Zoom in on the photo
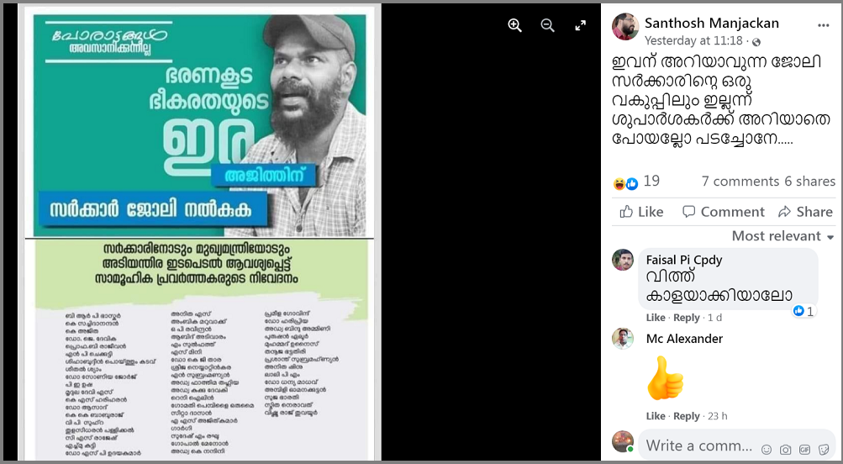 coord(514,25)
